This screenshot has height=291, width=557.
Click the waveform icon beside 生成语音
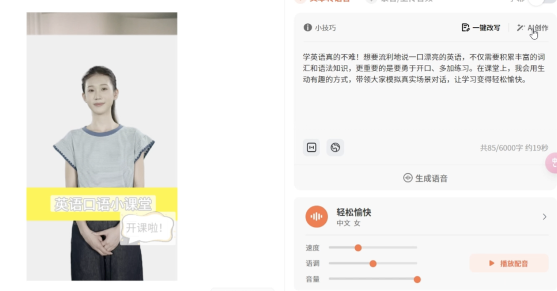(408, 177)
